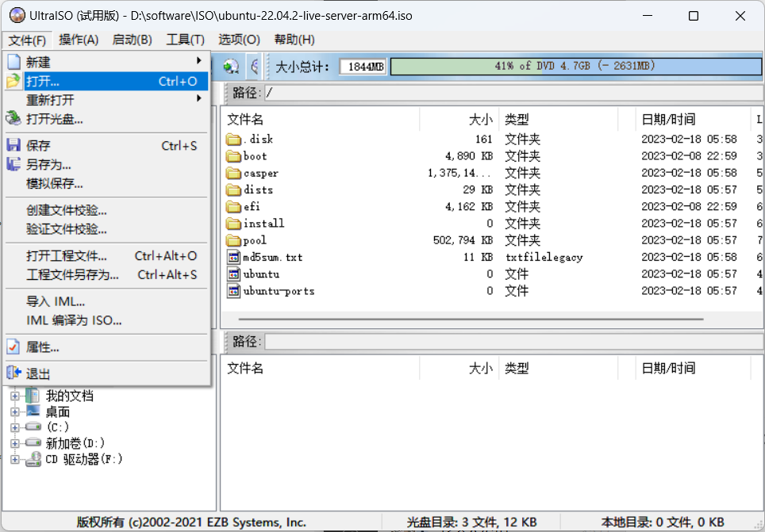Choose IML 编译为 ISO... menu entry

(x=107, y=320)
